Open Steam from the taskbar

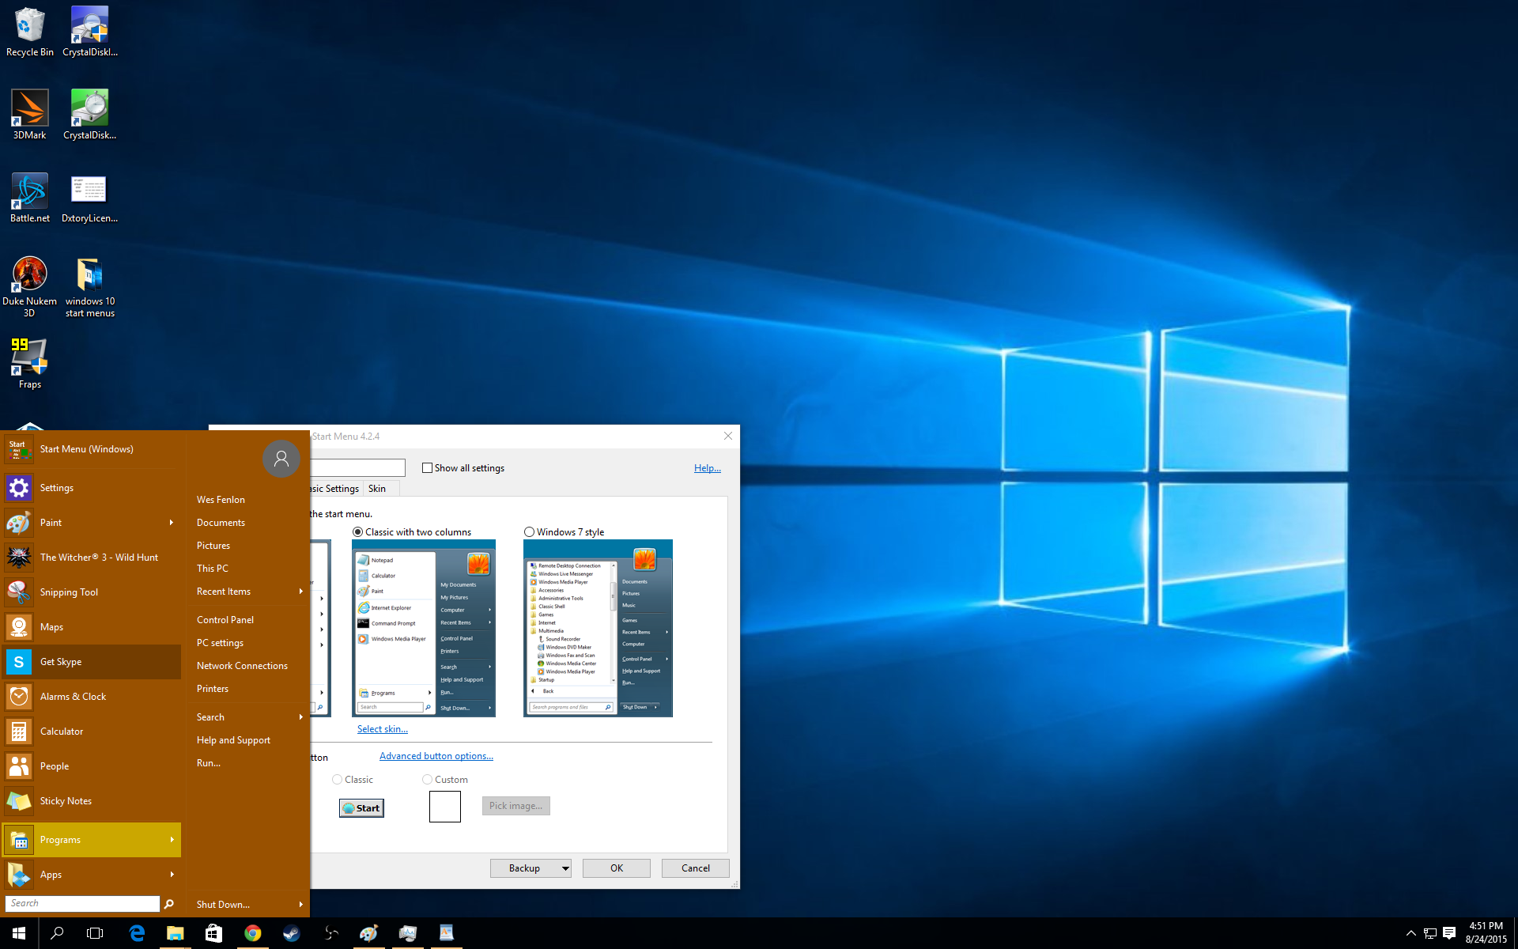tap(291, 933)
